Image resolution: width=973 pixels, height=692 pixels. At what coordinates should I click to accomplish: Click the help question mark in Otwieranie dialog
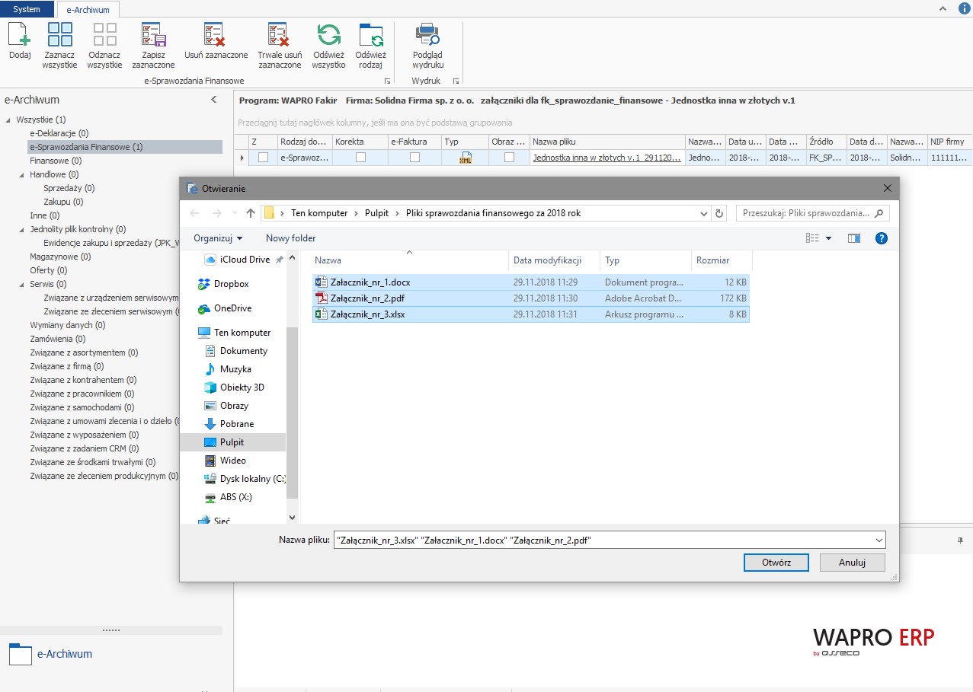coord(882,238)
